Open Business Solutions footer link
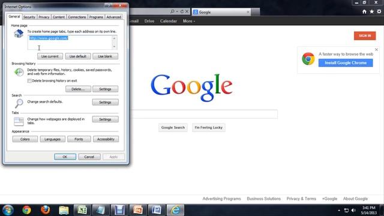Image resolution: width=384 pixels, height=216 pixels. [x=264, y=199]
